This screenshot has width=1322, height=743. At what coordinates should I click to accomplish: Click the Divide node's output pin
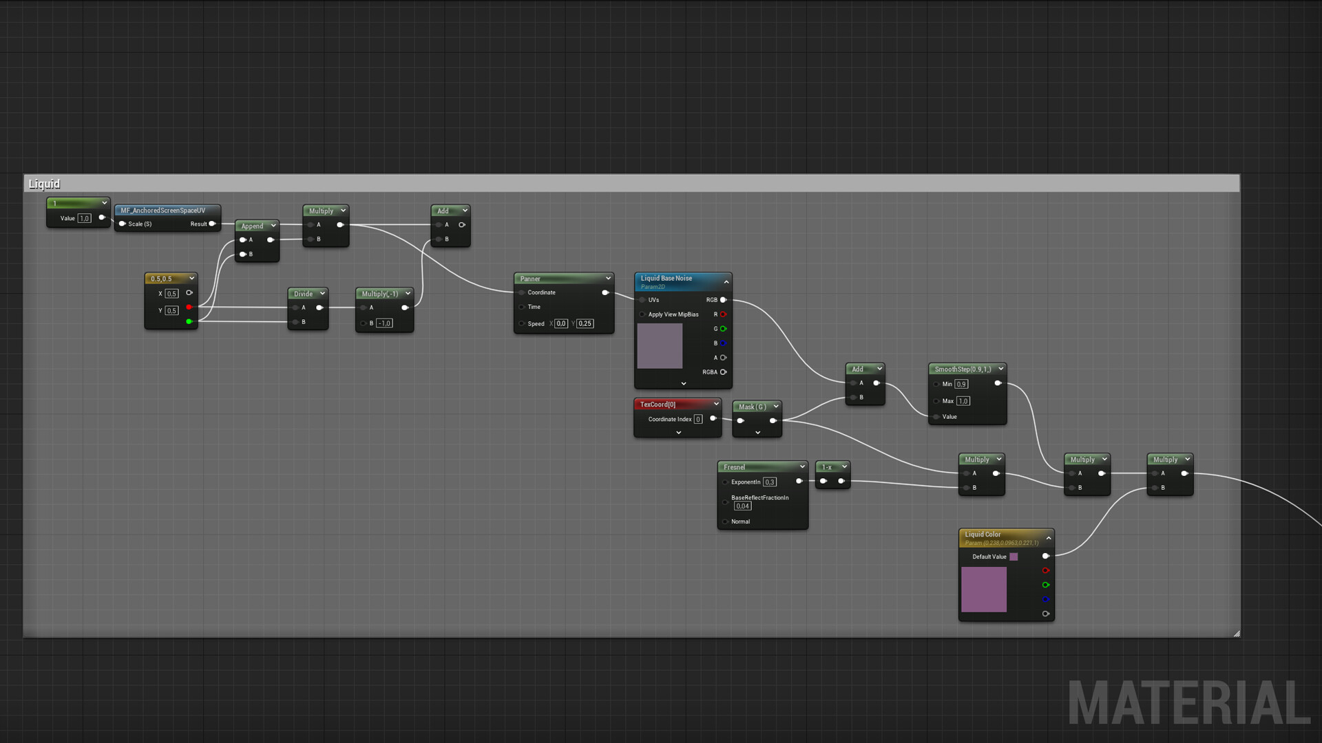pos(319,308)
